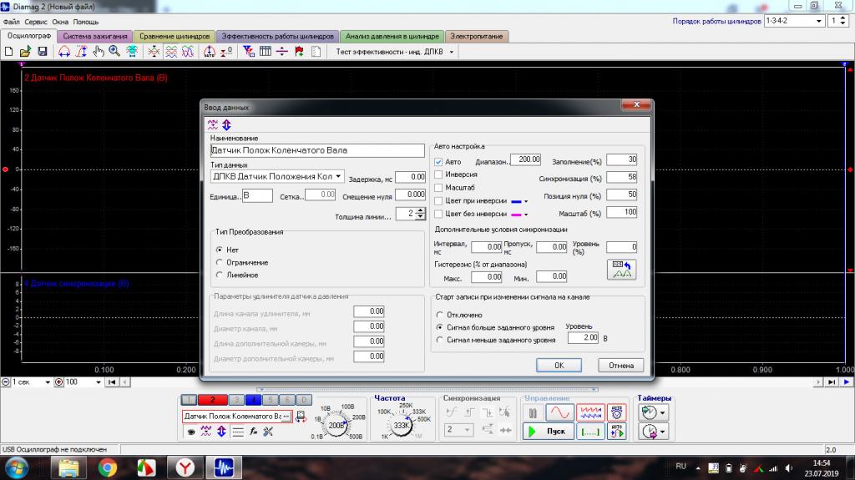The width and height of the screenshot is (855, 480).
Task: Click the Диапазон 200.00 input field
Action: 526,159
